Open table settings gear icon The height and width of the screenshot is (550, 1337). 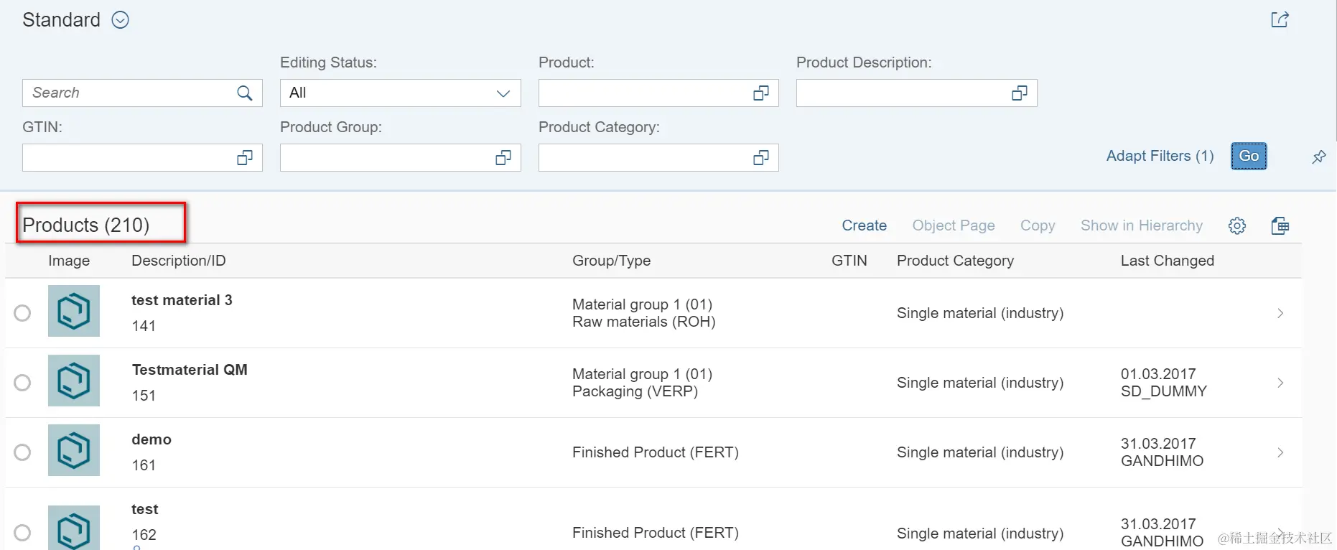(1236, 225)
